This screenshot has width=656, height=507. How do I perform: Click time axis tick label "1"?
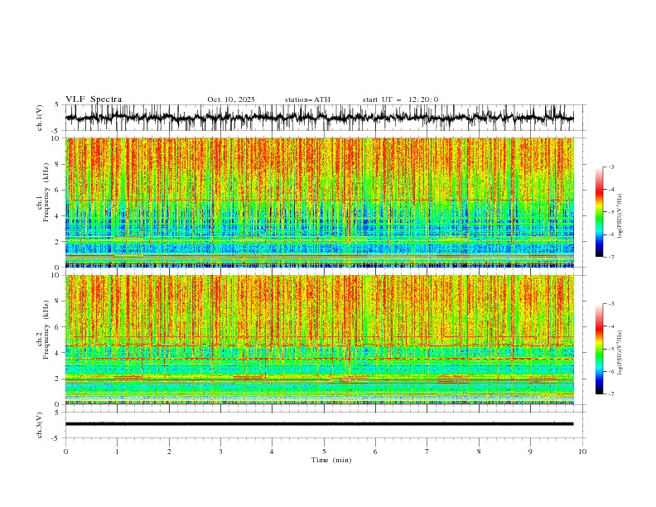(117, 451)
